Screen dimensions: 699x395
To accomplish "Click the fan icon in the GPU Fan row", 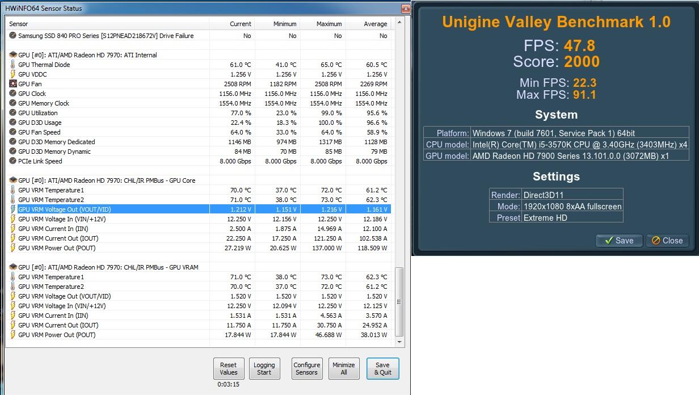I will tap(13, 84).
